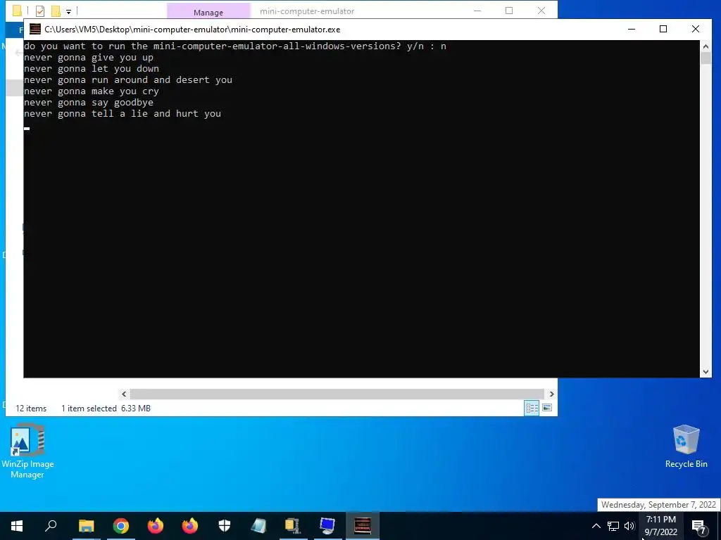
Task: Click the console prompt line ending 'y/n : n'
Action: [235, 46]
